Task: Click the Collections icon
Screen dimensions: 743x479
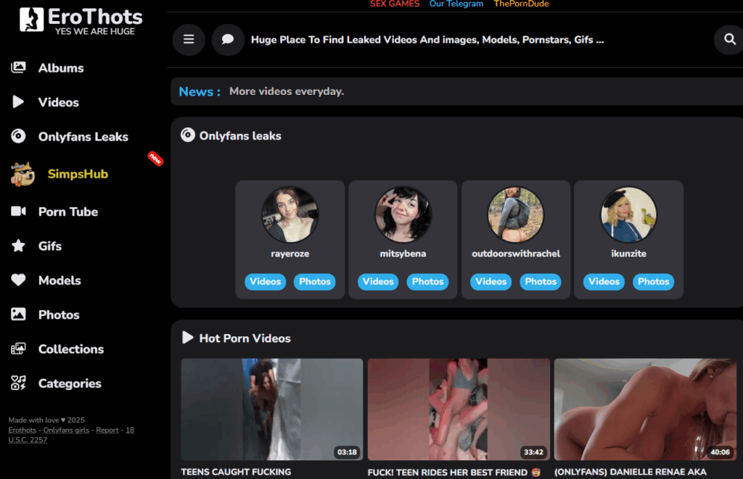Action: pos(18,349)
